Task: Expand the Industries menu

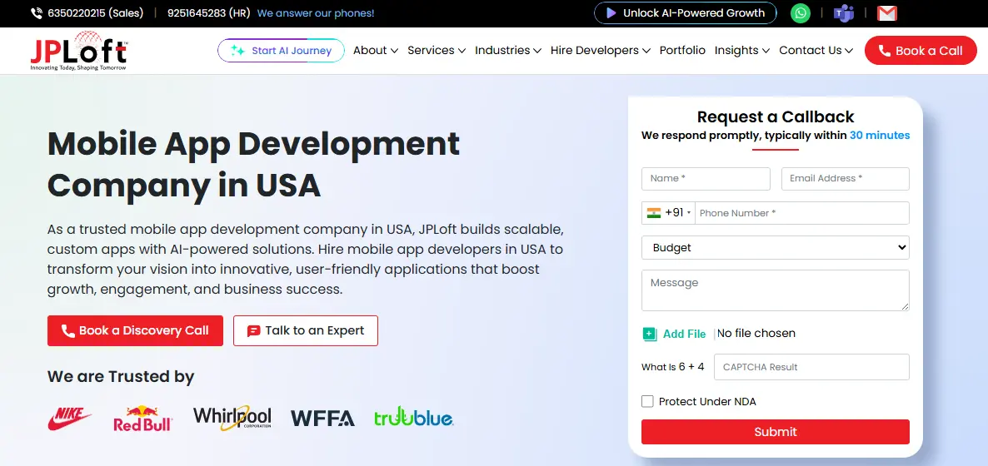Action: pyautogui.click(x=508, y=51)
